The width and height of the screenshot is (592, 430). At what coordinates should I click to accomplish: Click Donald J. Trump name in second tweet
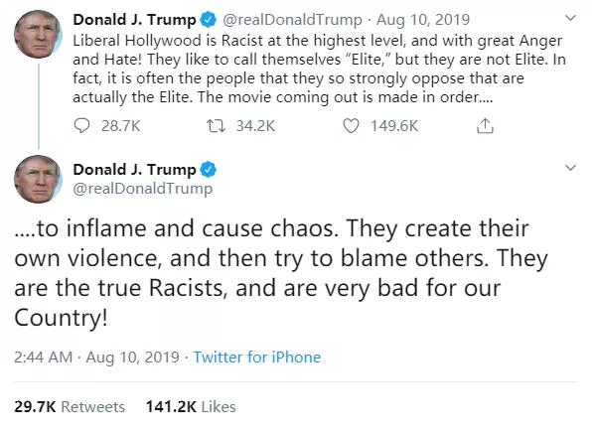click(x=134, y=170)
